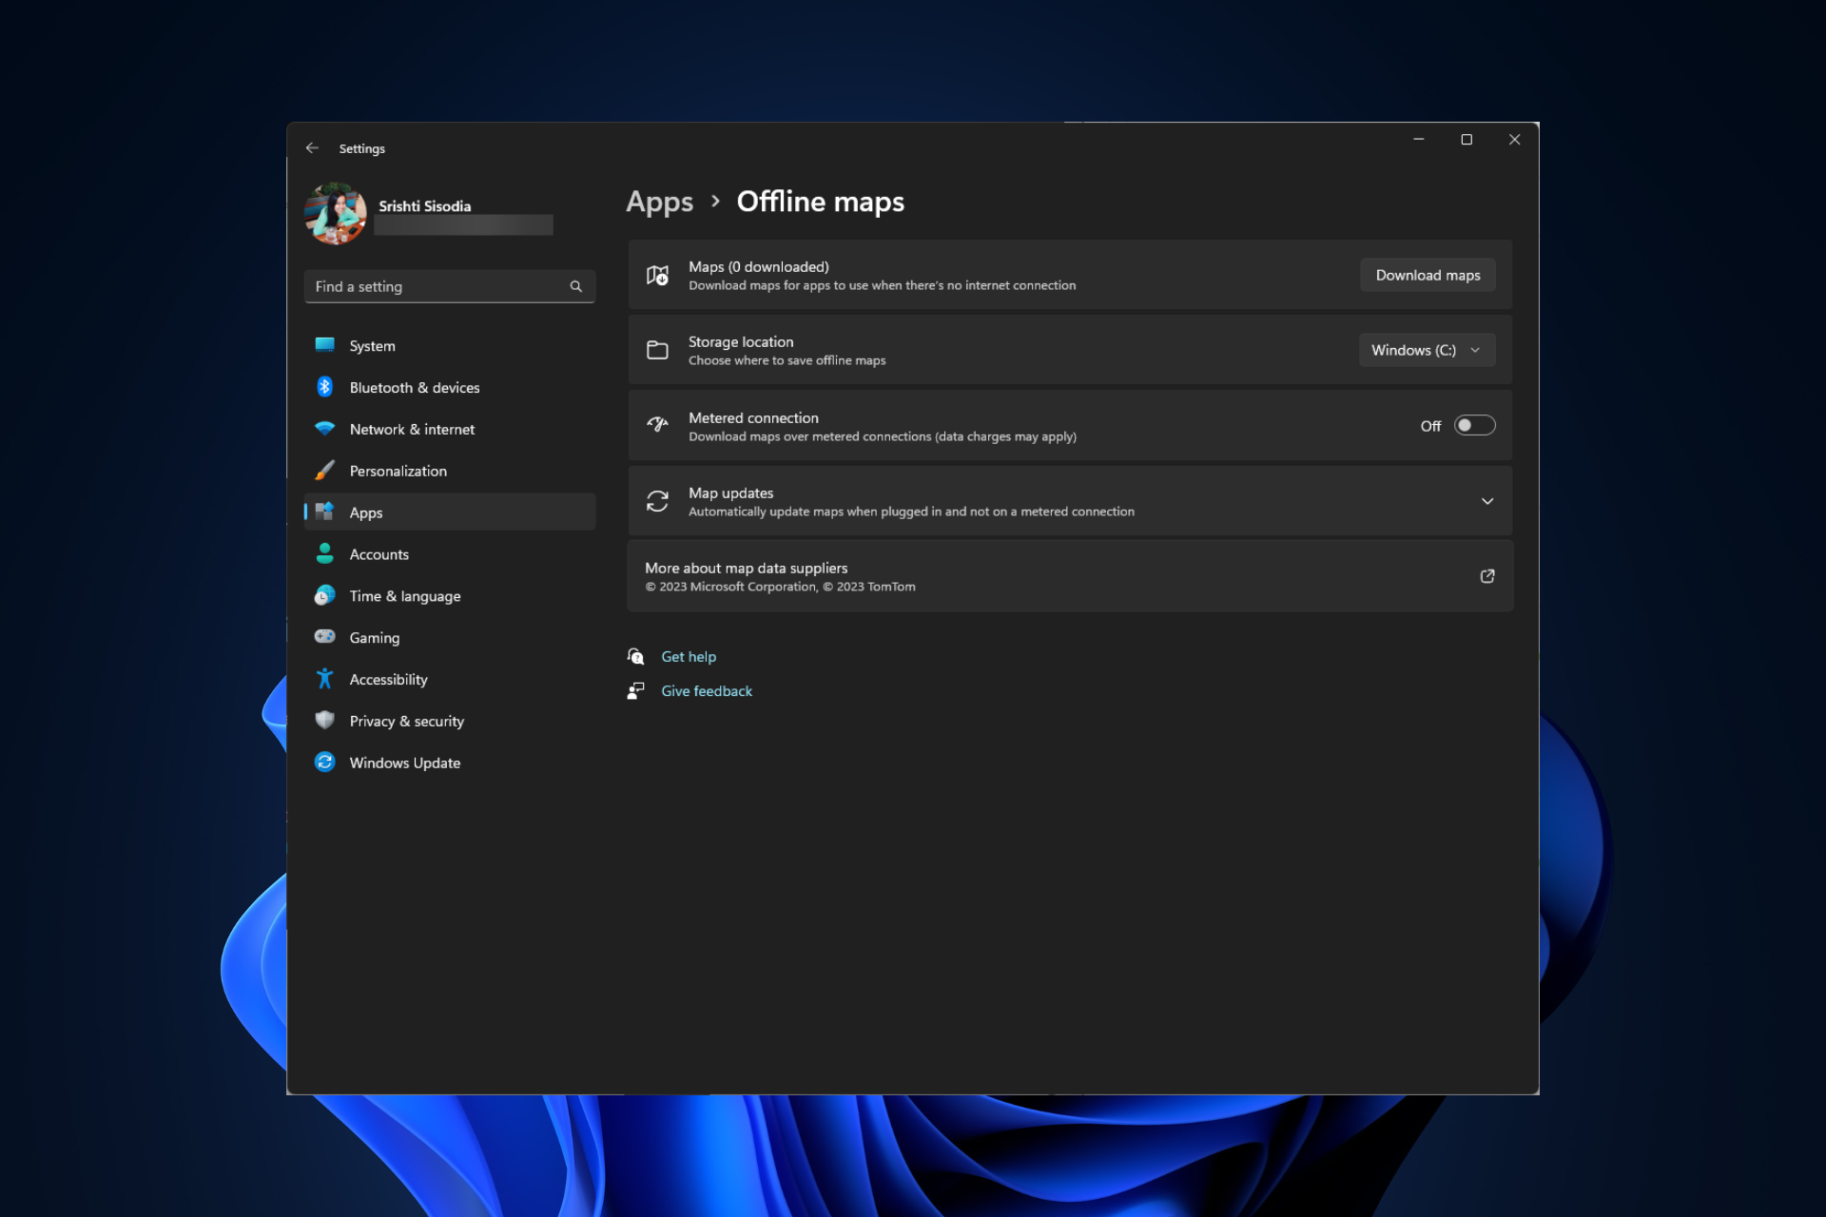The height and width of the screenshot is (1217, 1826).
Task: Click Get help support link
Action: point(688,656)
